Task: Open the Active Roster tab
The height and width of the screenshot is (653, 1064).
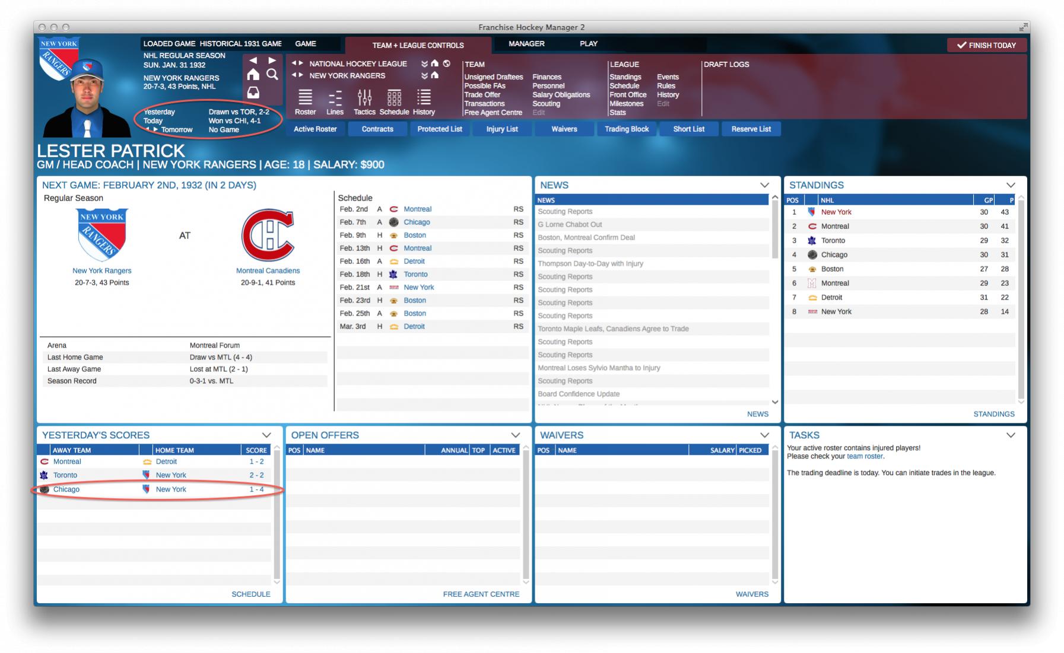Action: click(x=315, y=129)
